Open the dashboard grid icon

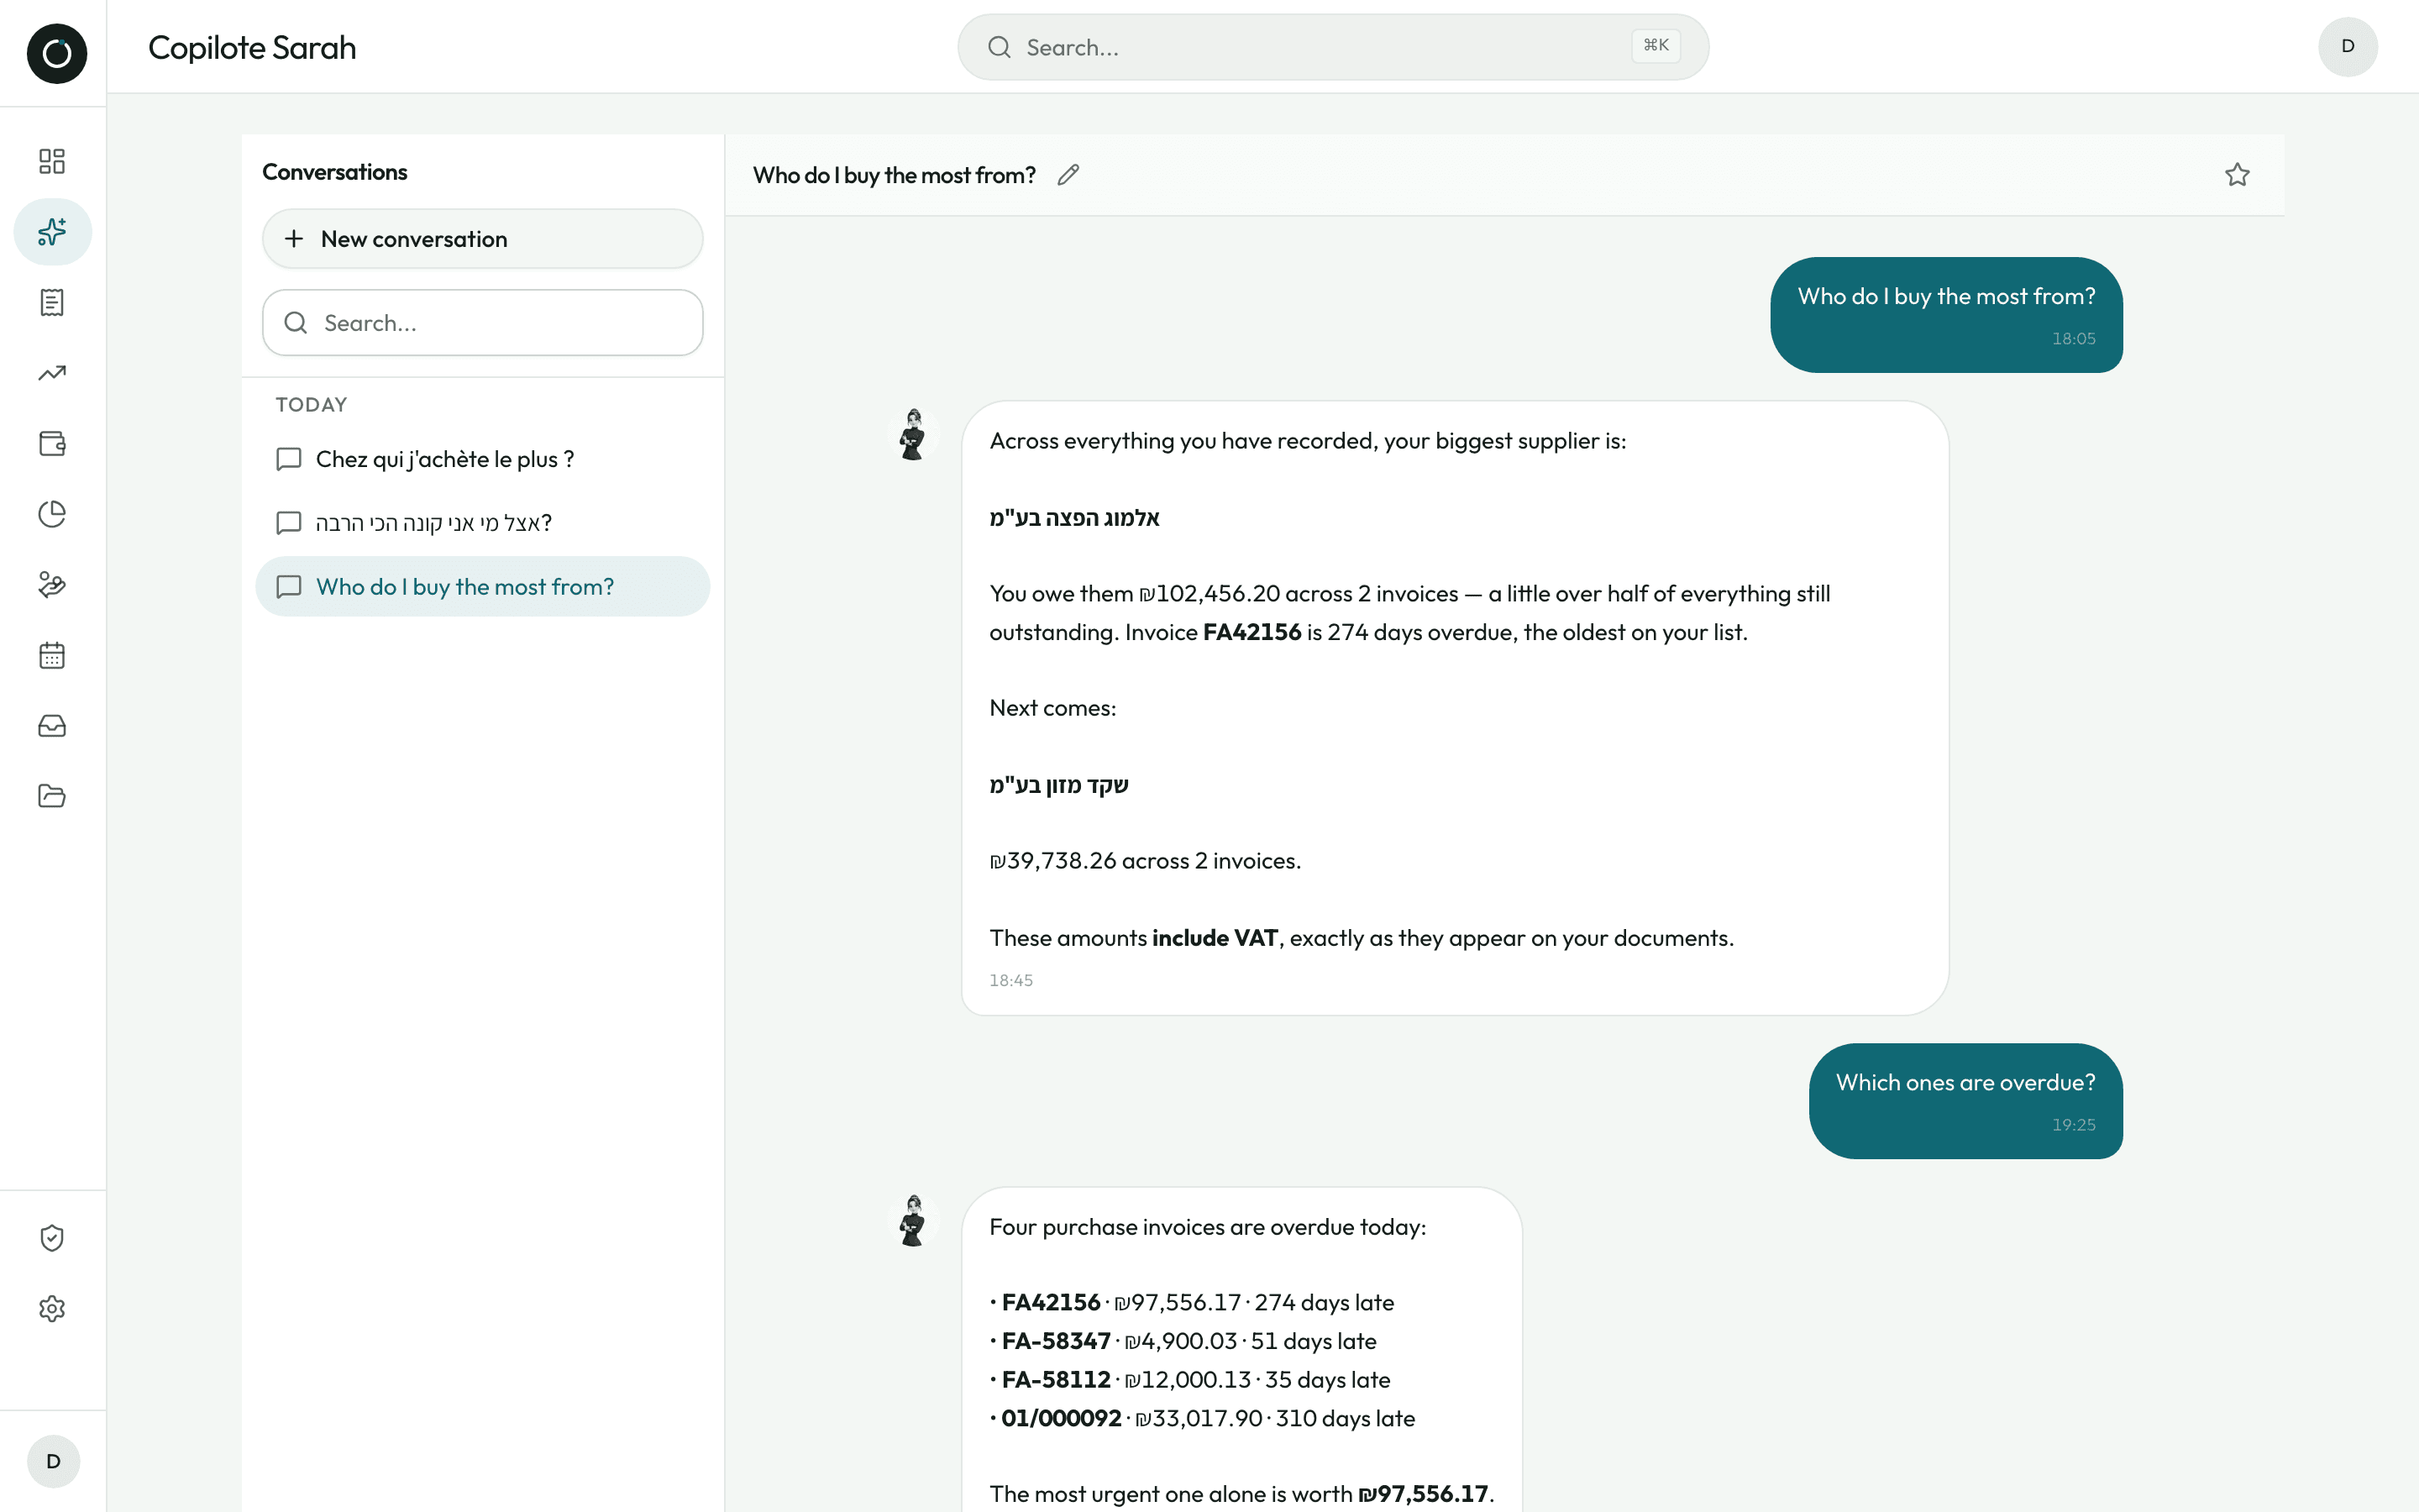pyautogui.click(x=52, y=161)
